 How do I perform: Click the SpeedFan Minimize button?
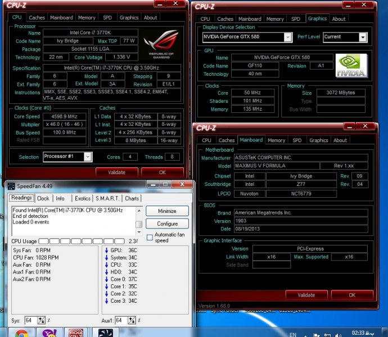[x=167, y=211]
